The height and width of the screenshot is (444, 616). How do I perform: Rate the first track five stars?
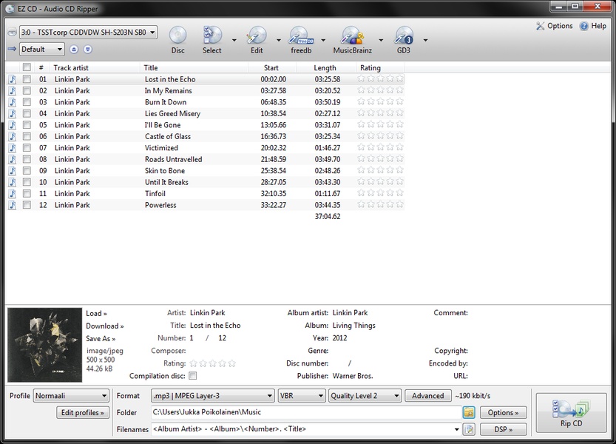click(x=399, y=79)
